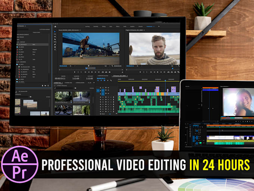Screen dimensions: 254x191
Task: Select the Hand tool
Action: (55, 47)
